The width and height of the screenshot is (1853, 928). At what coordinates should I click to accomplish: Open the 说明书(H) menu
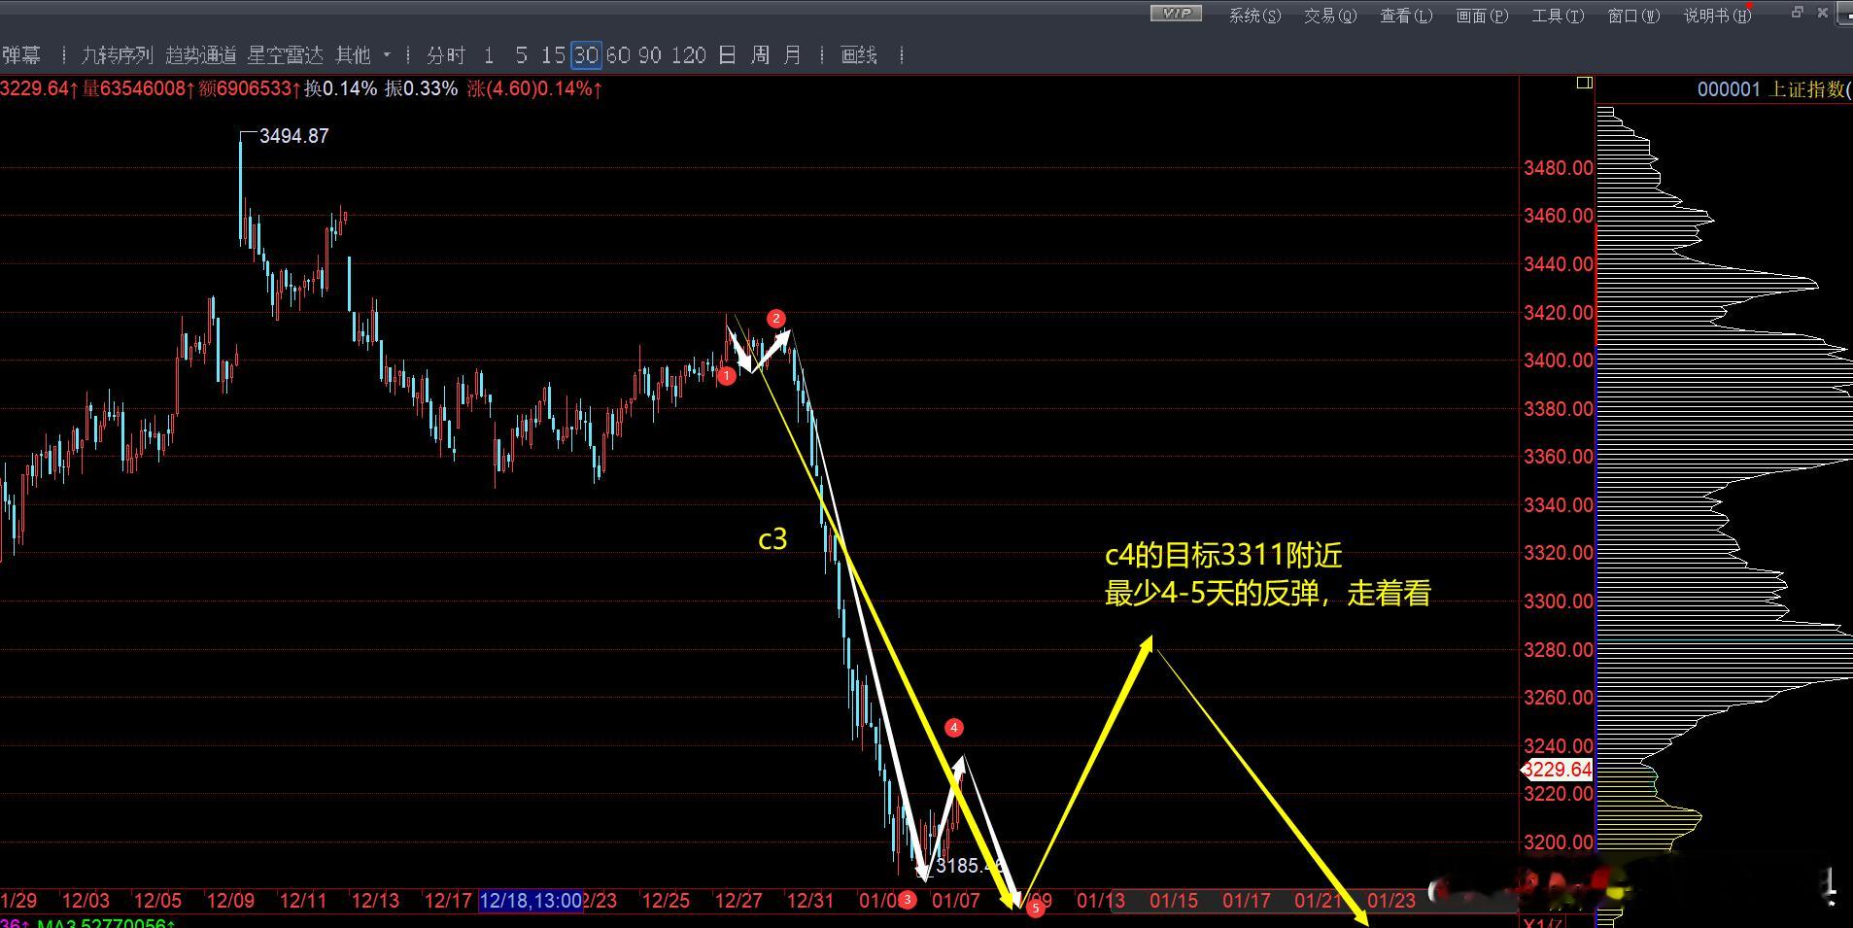click(1717, 16)
